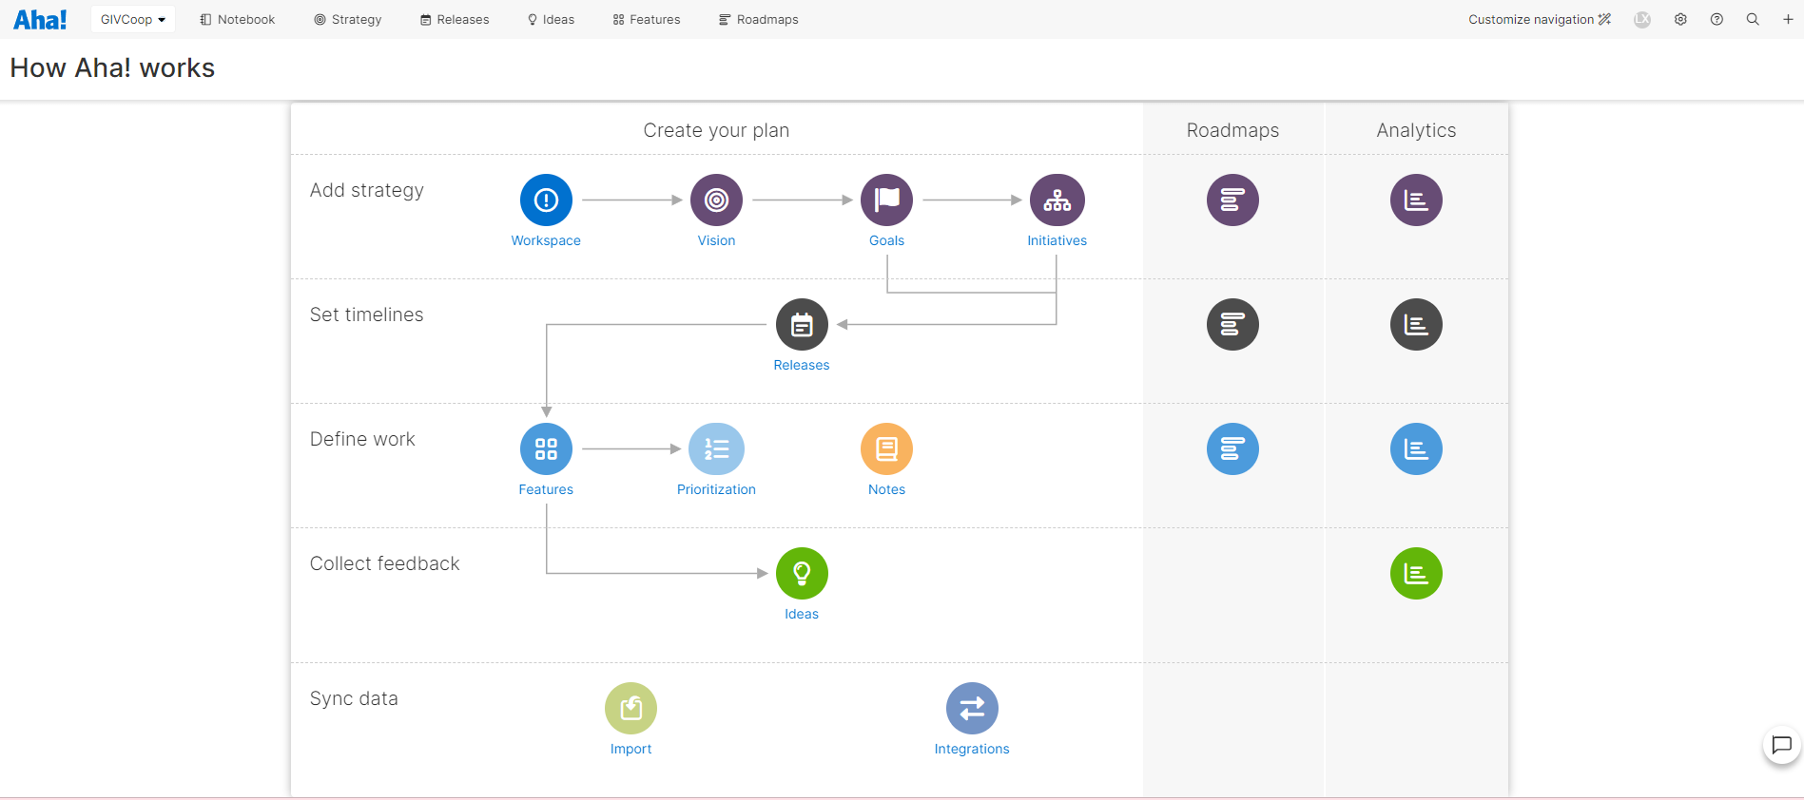Screen dimensions: 1804x800
Task: Click the Releases calendar icon in diagram
Action: pyautogui.click(x=802, y=324)
